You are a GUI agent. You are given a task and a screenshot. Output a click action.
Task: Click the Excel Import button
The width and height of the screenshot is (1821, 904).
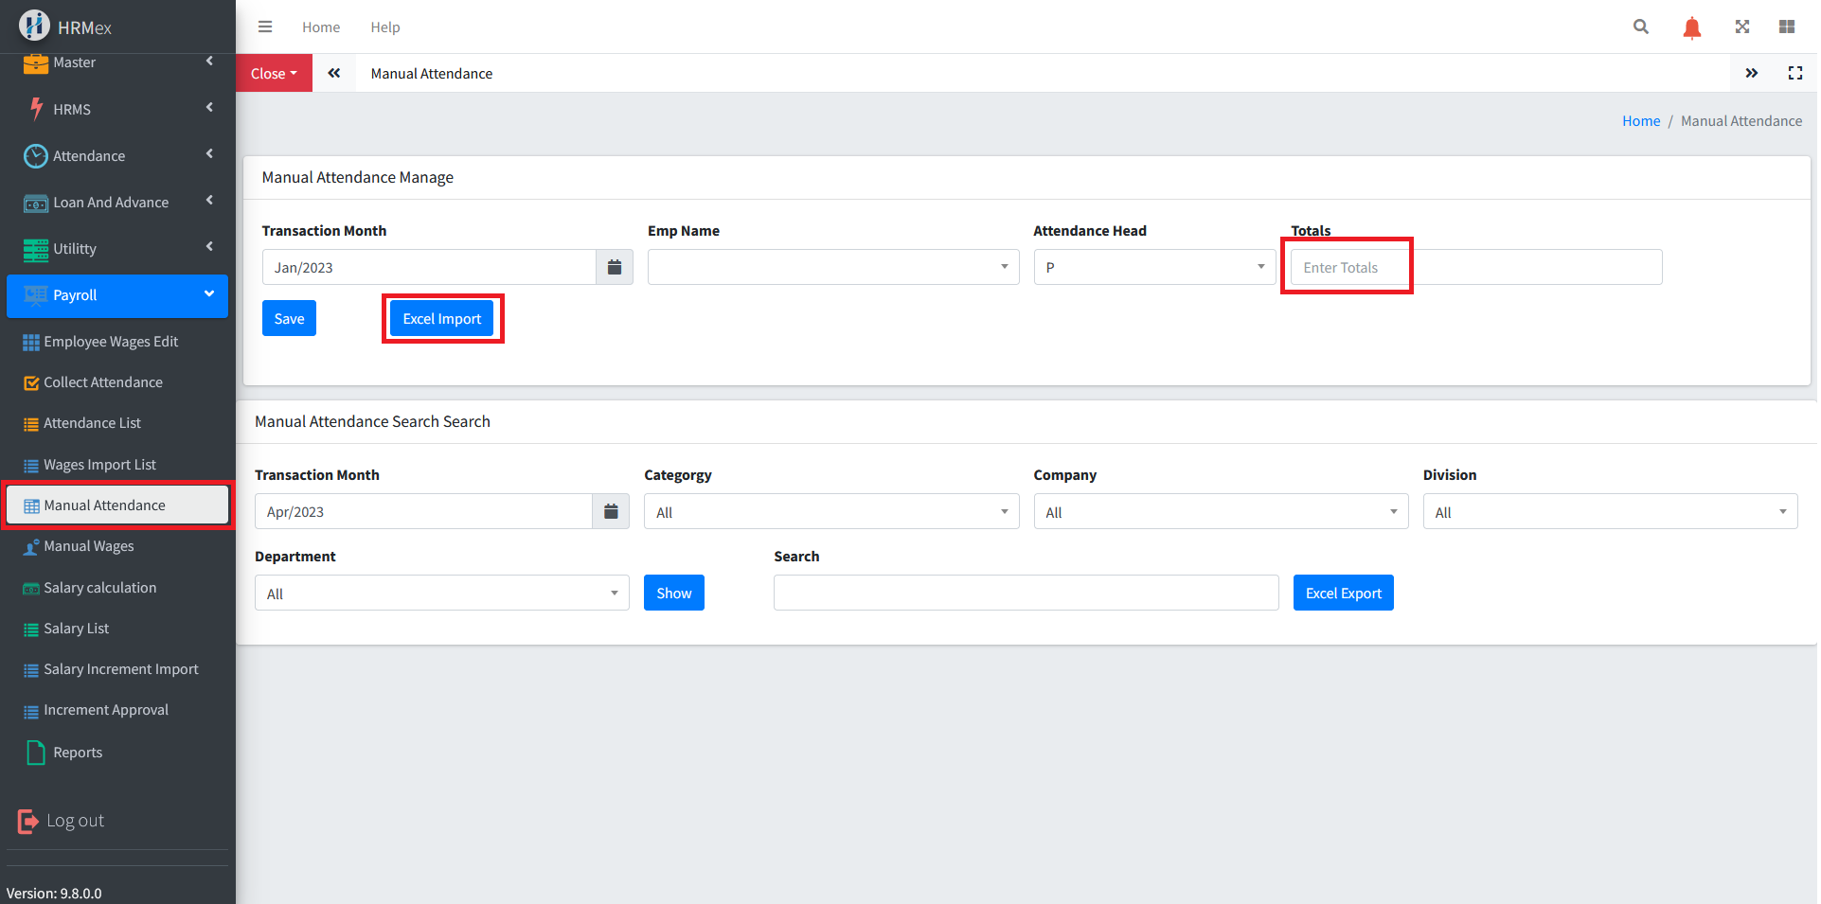point(441,318)
